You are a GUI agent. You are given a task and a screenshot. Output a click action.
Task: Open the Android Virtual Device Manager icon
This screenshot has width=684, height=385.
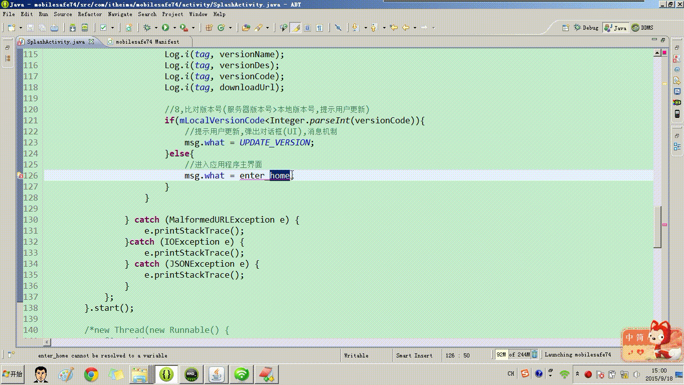point(85,28)
